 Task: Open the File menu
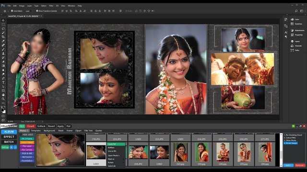pos(9,6)
